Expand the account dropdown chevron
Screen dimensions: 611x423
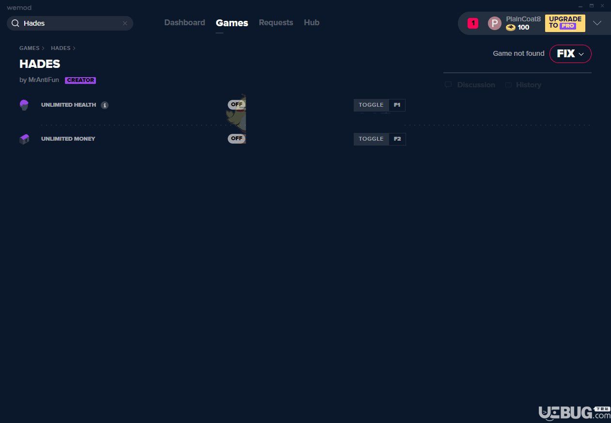click(597, 23)
